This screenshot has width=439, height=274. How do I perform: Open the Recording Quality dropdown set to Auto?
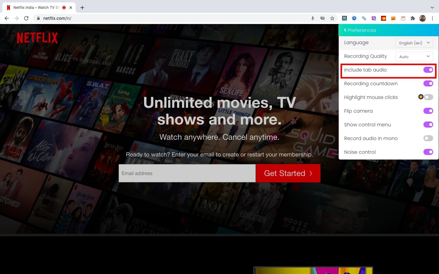(414, 56)
